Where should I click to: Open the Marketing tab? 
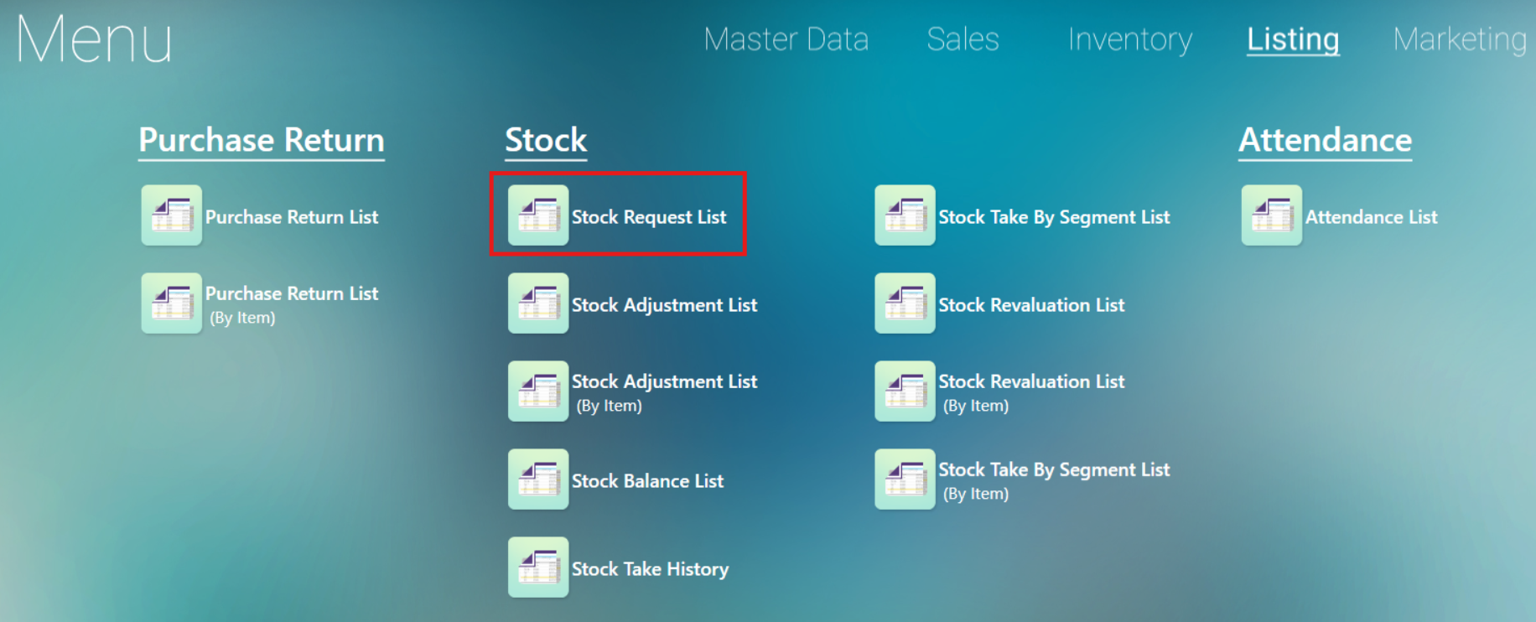tap(1460, 39)
